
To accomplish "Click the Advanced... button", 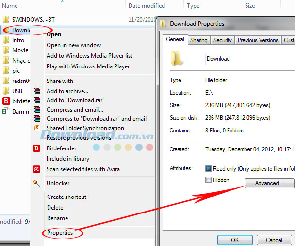I will tap(269, 183).
